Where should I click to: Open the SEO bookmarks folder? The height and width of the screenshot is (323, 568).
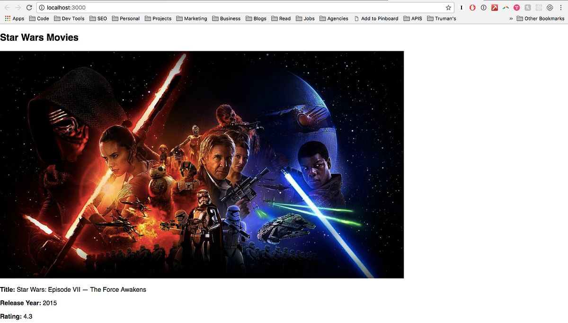tap(98, 18)
